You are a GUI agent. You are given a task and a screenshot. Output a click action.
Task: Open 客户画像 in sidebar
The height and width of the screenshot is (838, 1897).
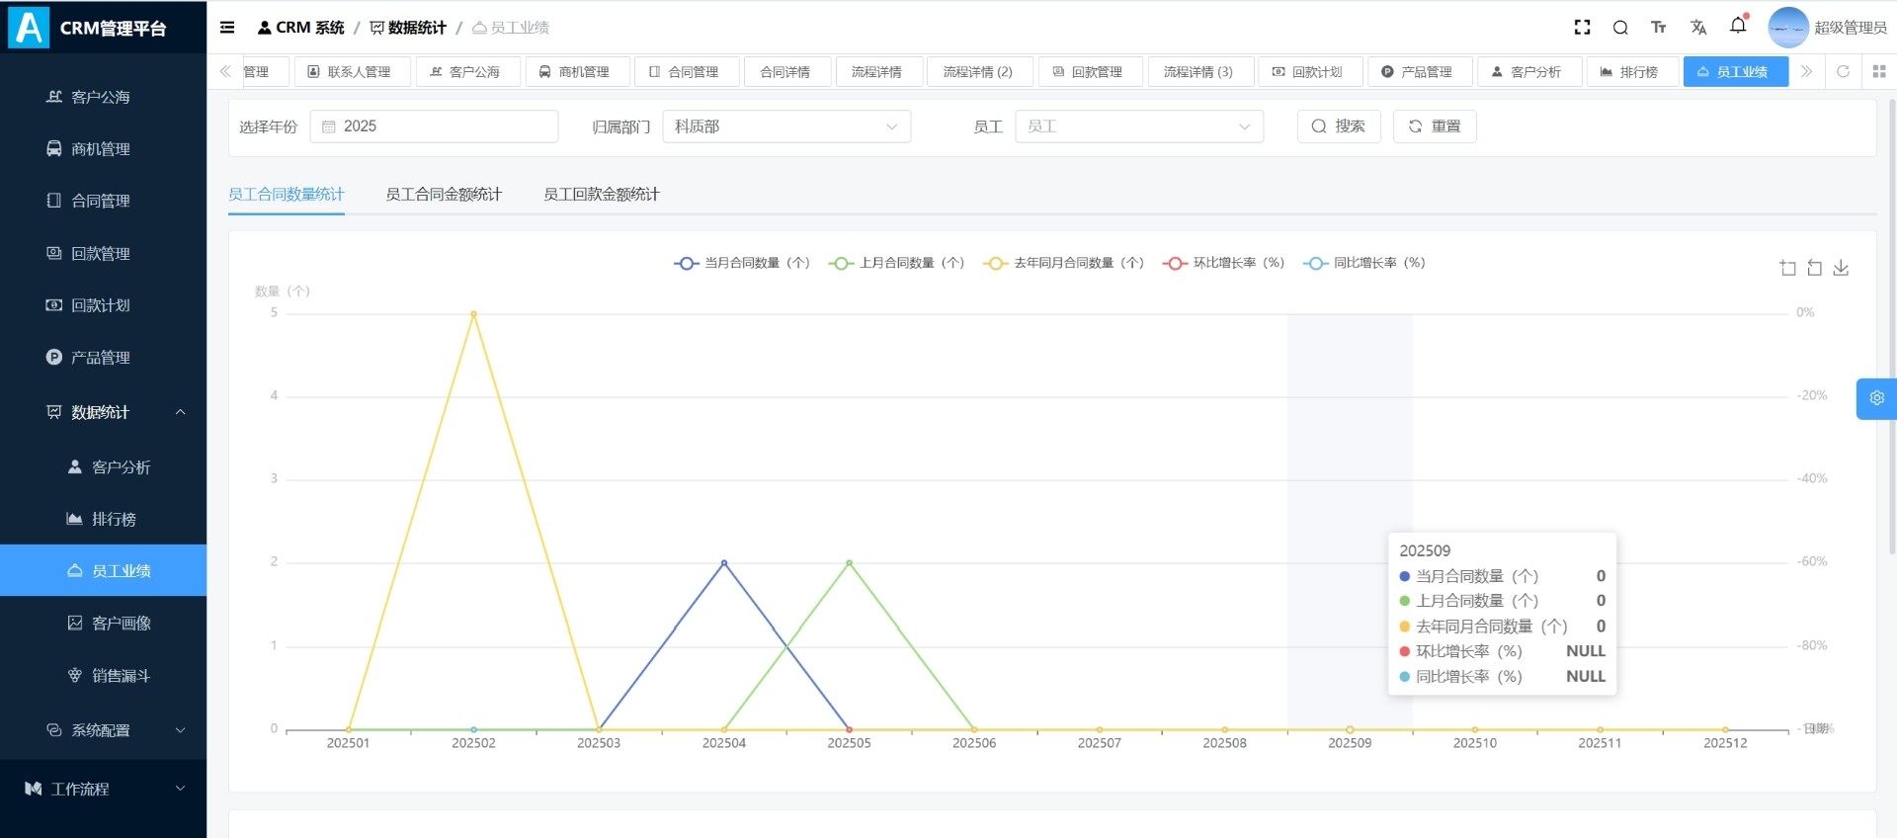[x=121, y=624]
